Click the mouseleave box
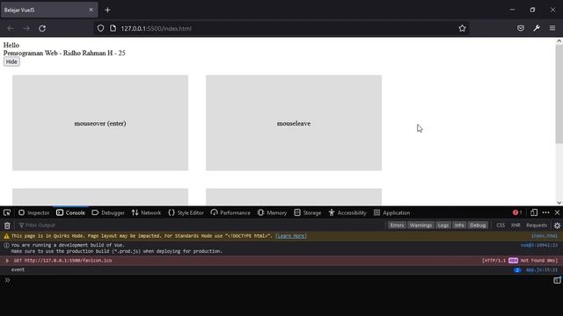This screenshot has height=316, width=563. [294, 123]
